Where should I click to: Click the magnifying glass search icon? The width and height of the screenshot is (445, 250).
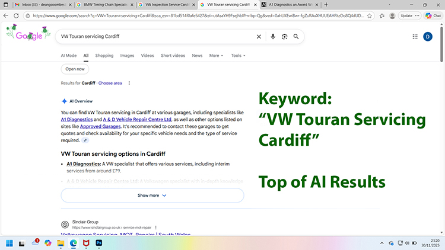(297, 37)
